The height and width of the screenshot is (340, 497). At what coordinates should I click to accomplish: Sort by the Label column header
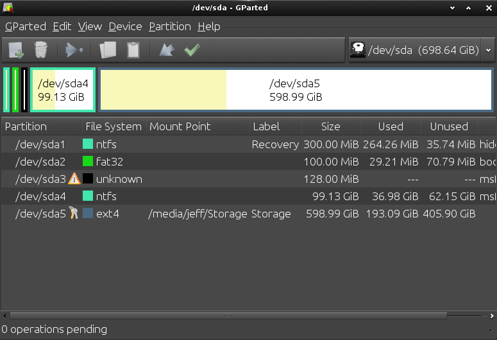276,126
